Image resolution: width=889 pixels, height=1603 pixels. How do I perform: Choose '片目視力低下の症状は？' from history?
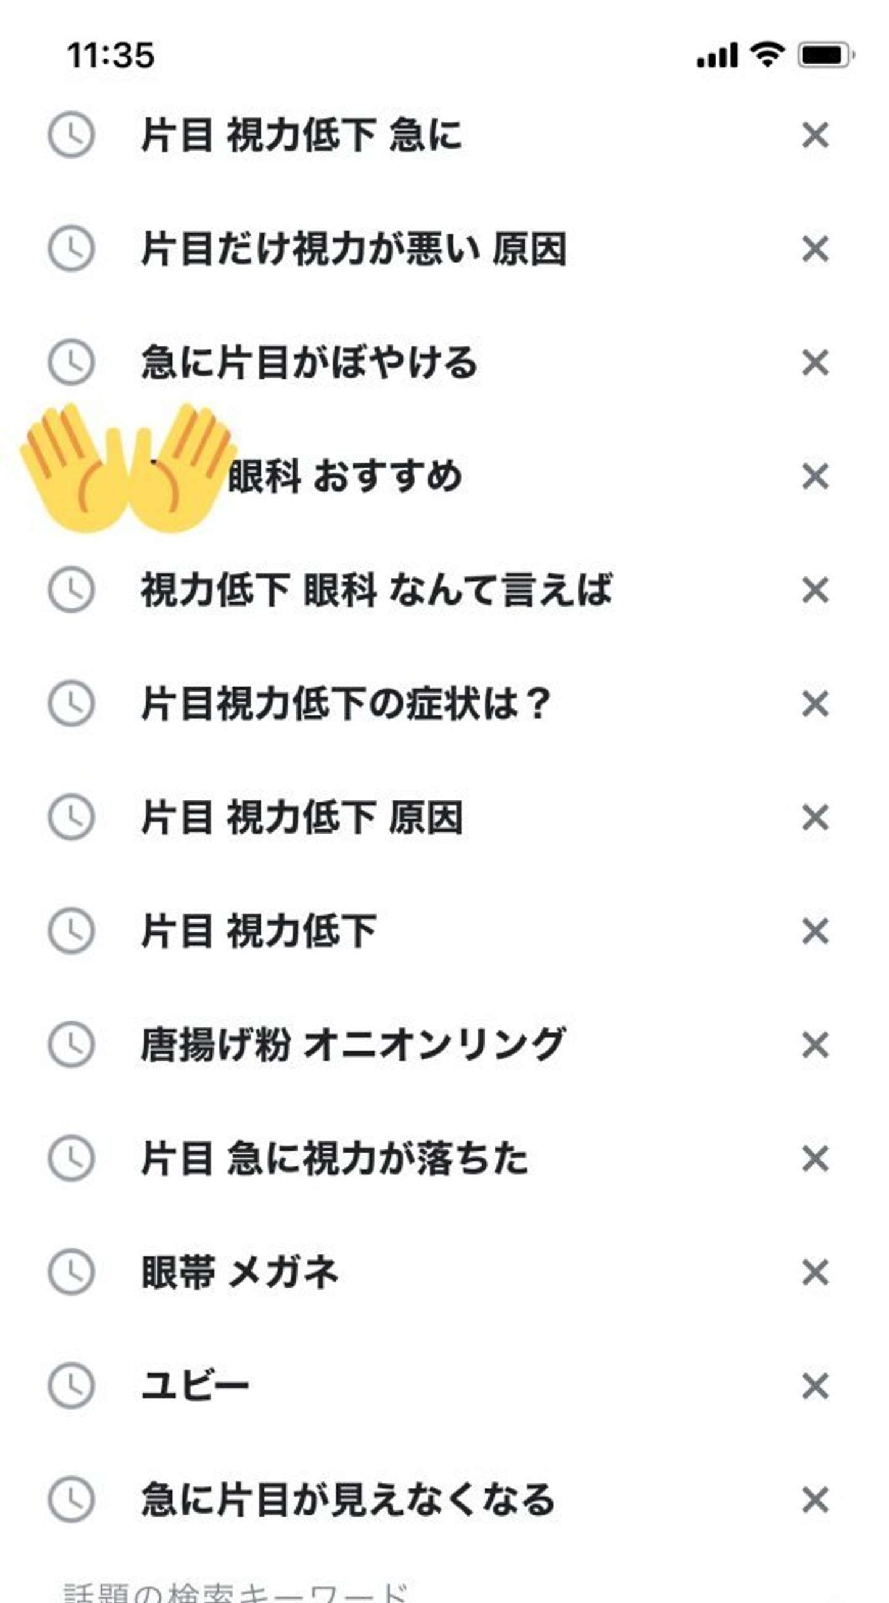pyautogui.click(x=346, y=704)
